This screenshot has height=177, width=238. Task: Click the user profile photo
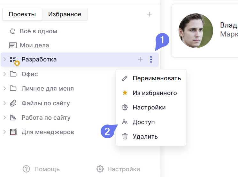(x=196, y=31)
